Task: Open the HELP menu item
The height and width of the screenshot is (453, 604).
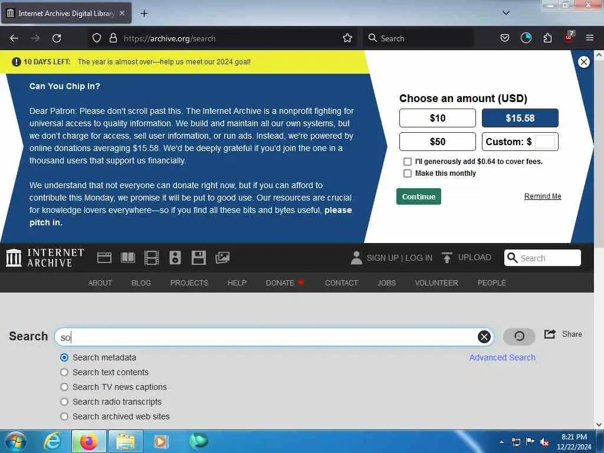Action: (x=237, y=283)
